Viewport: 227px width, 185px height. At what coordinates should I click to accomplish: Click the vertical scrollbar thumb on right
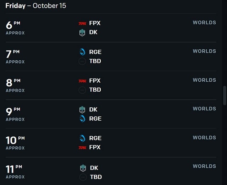[x=225, y=96]
